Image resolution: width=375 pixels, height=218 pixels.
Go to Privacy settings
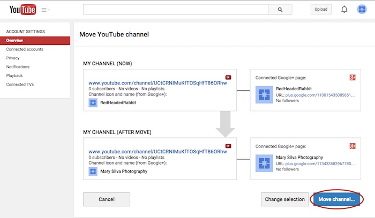click(13, 58)
